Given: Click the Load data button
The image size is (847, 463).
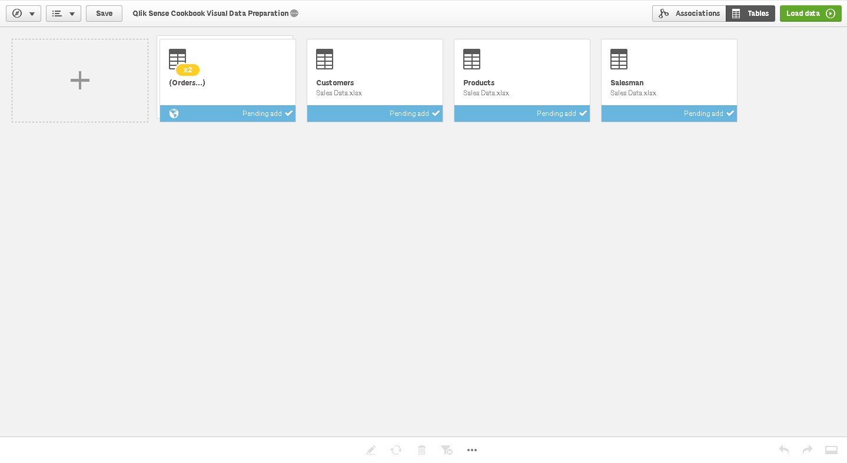Looking at the screenshot, I should pyautogui.click(x=811, y=14).
